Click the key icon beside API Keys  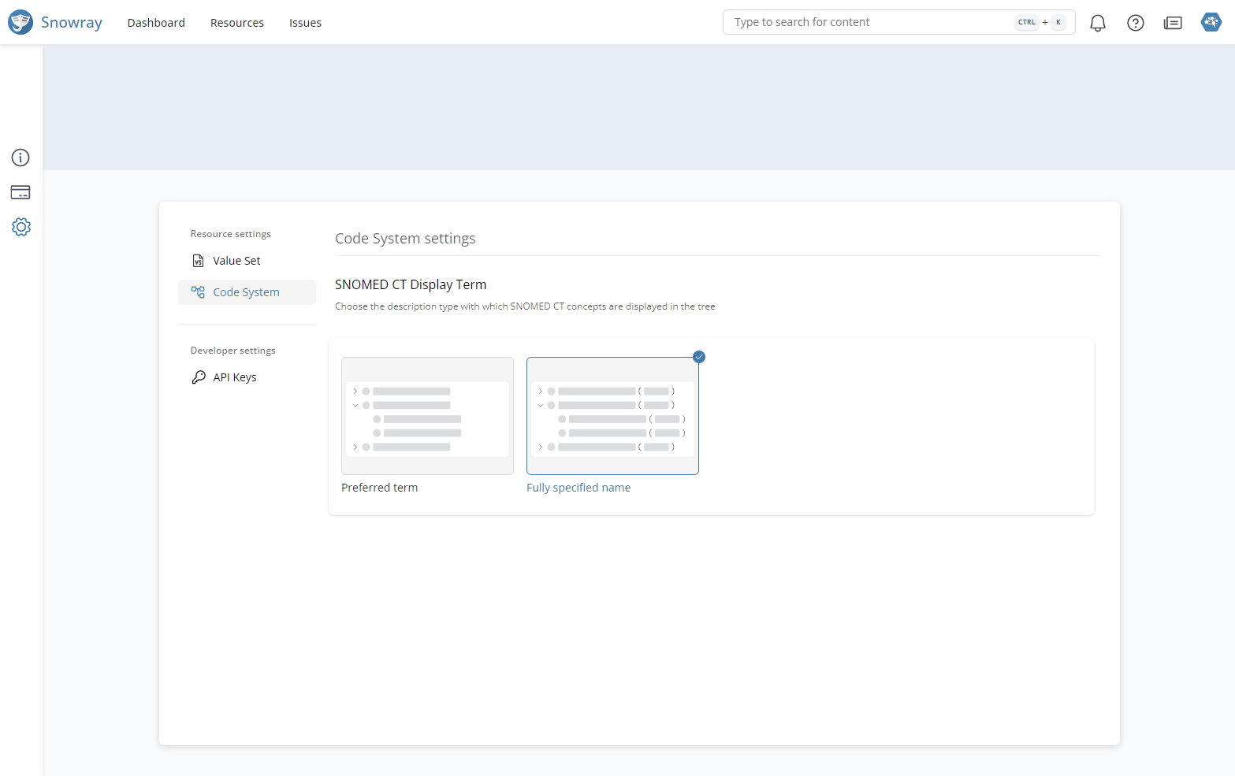click(199, 377)
